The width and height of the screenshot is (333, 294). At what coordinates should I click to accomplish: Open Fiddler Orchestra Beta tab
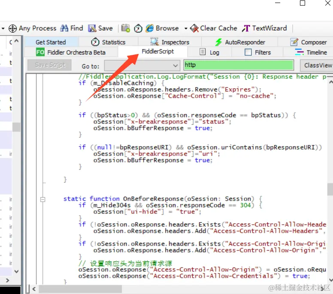(71, 52)
